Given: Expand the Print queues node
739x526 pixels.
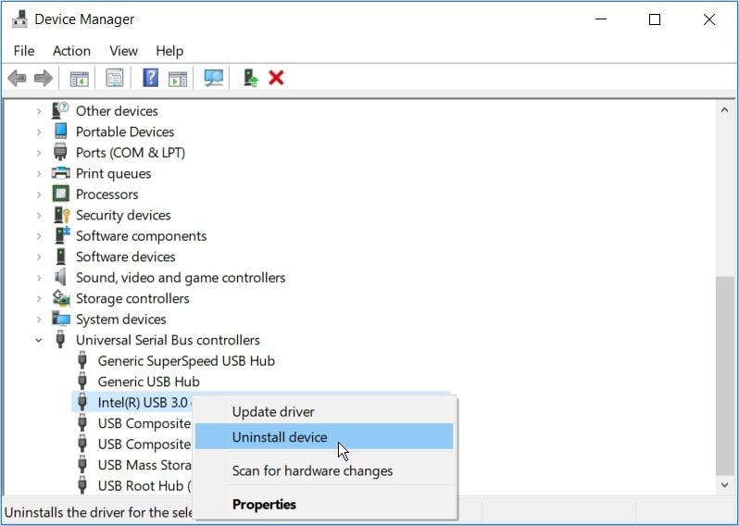Looking at the screenshot, I should pos(39,173).
